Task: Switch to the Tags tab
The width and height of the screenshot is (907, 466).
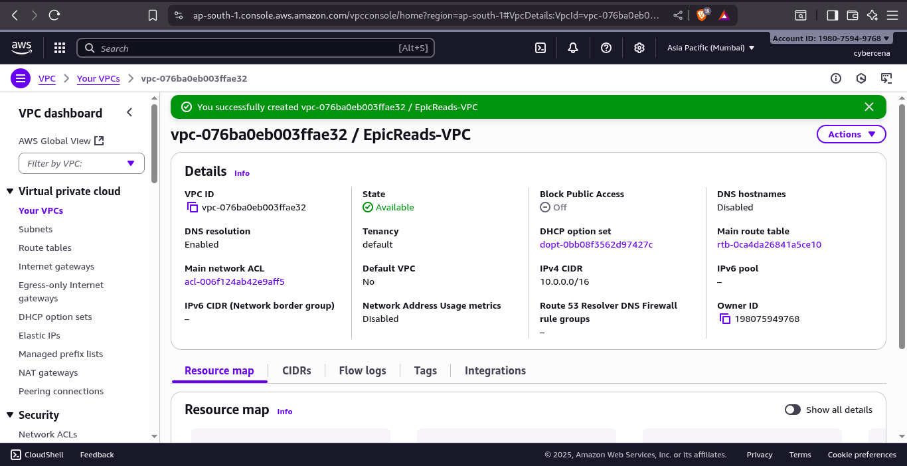Action: 426,370
